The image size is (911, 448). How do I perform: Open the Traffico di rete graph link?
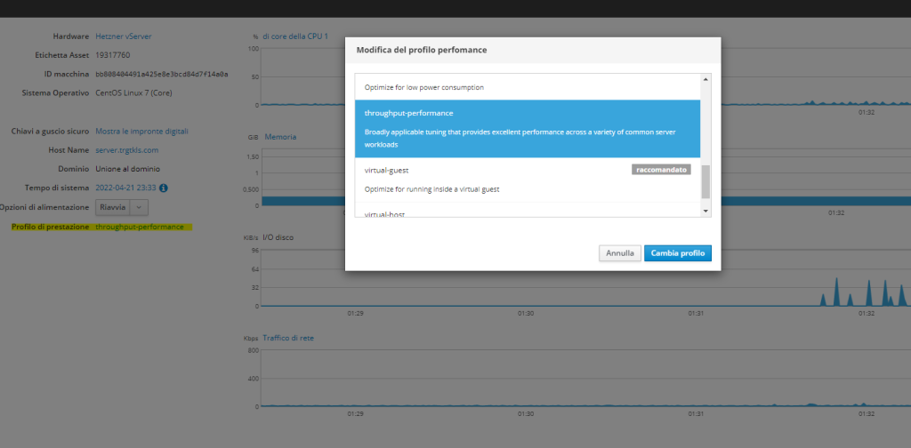[288, 338]
